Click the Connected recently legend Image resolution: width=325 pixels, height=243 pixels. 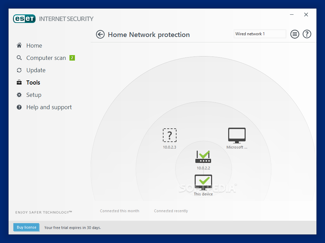171,211
